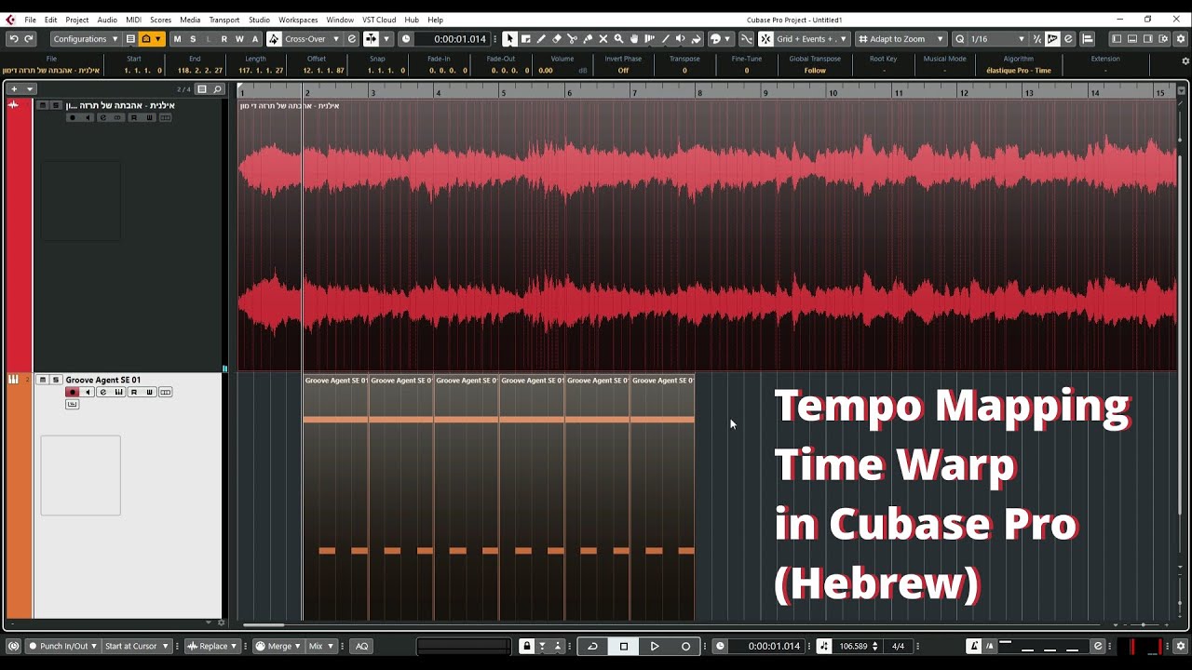
Task: Toggle global Mute M state button
Action: pos(177,39)
